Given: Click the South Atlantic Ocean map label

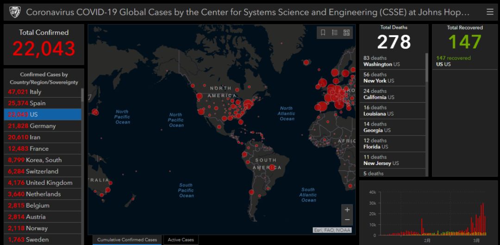Looking at the screenshot, I should (308, 195).
